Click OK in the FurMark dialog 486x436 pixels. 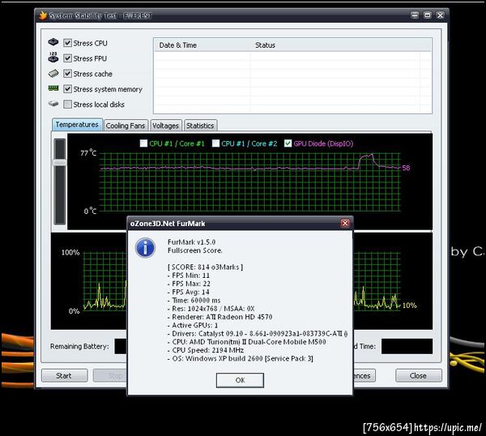(240, 380)
